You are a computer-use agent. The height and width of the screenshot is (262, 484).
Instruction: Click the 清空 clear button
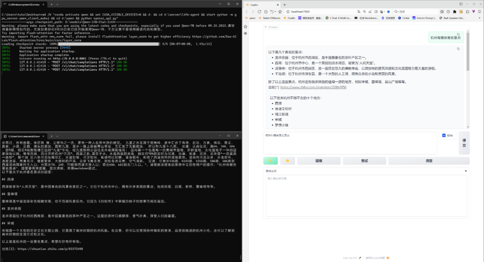coord(429,161)
